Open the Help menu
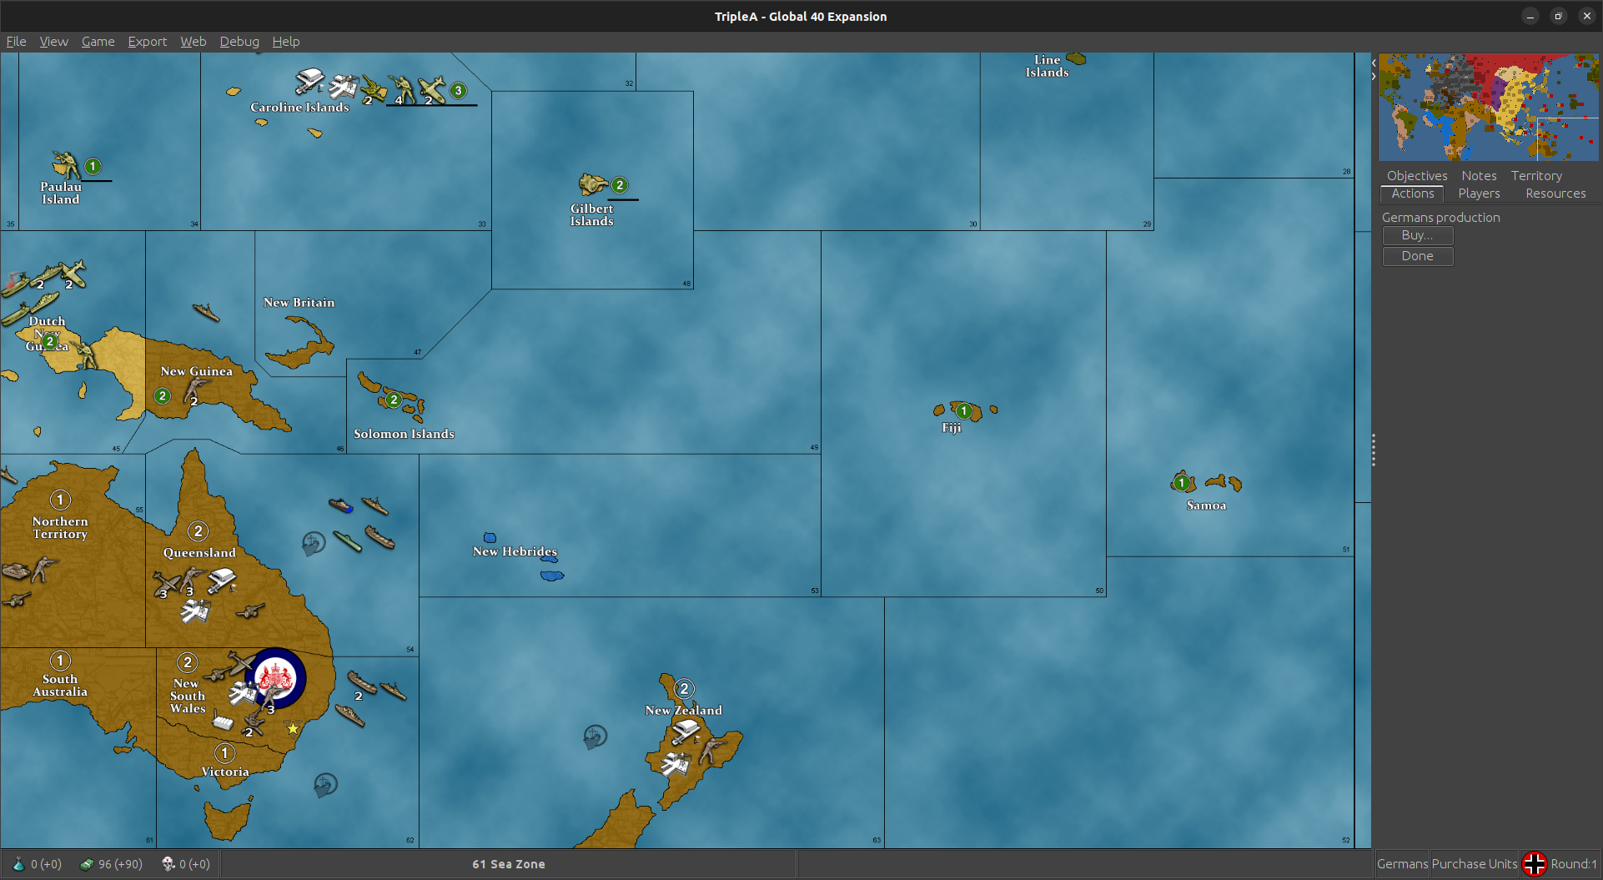Image resolution: width=1603 pixels, height=880 pixels. click(285, 41)
